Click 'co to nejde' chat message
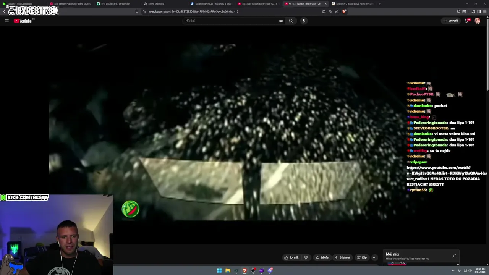Screen dimensions: 489x275 pos(440,151)
